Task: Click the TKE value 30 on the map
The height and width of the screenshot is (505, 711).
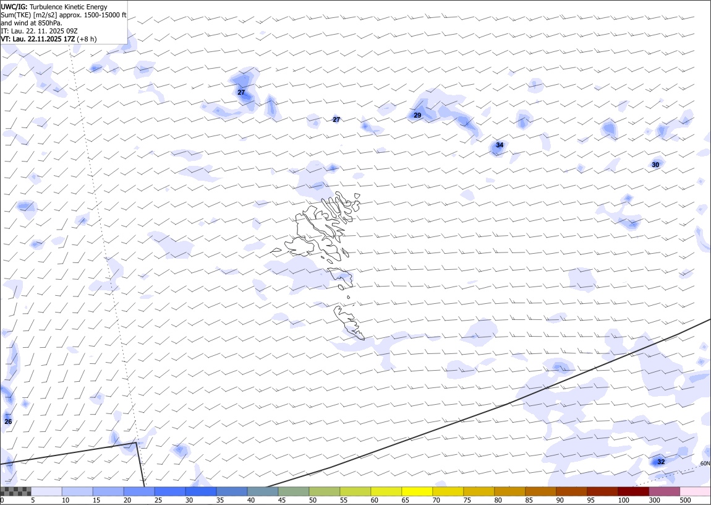Action: (656, 165)
